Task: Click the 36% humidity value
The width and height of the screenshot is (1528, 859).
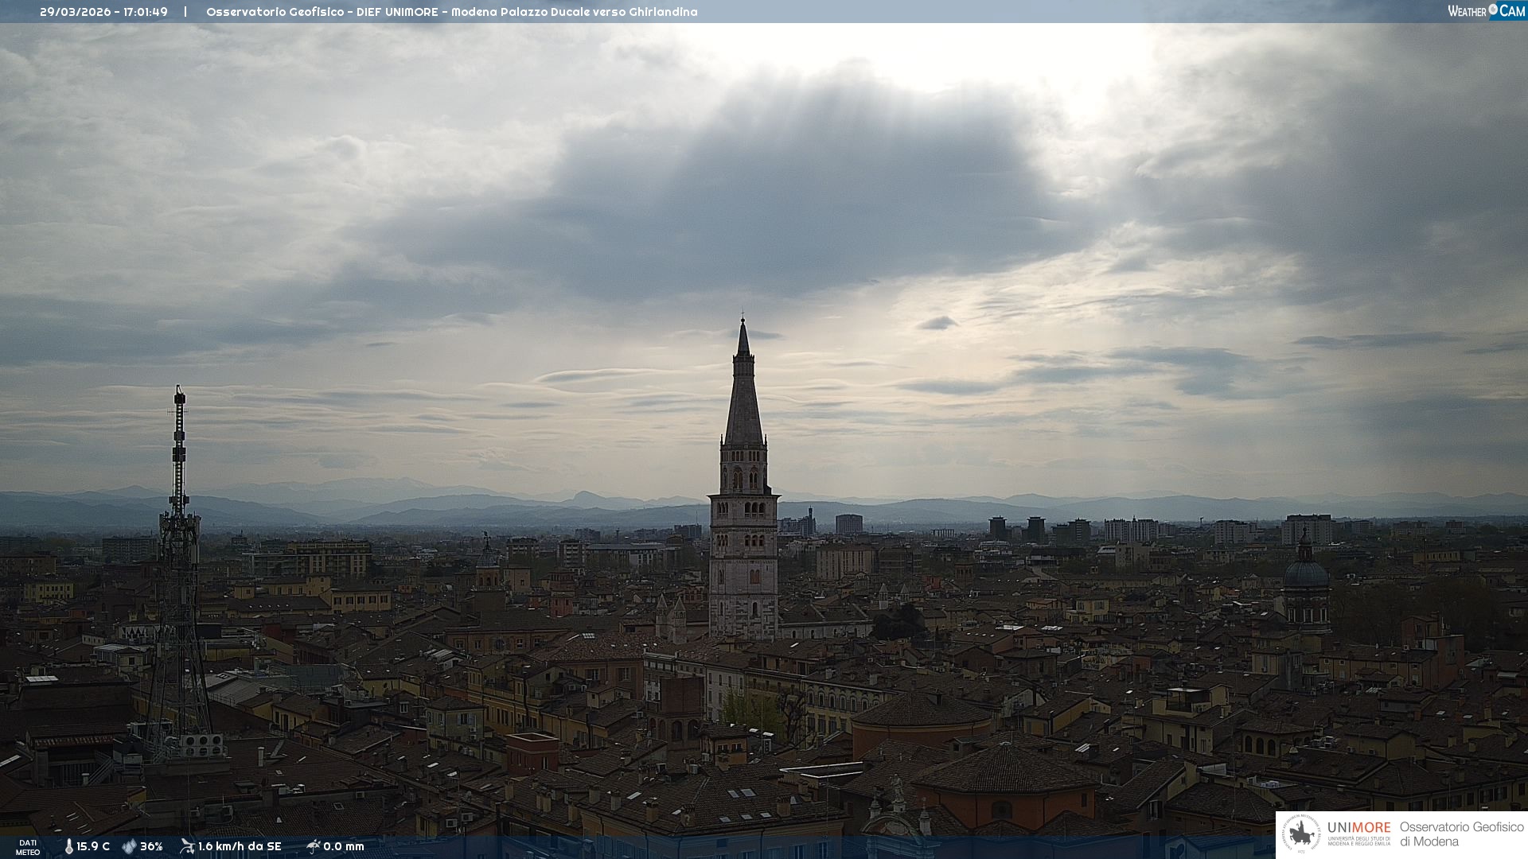Action: click(151, 847)
